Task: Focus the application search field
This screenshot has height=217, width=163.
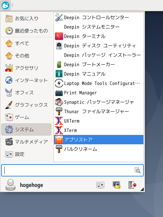Action: [x=72, y=170]
